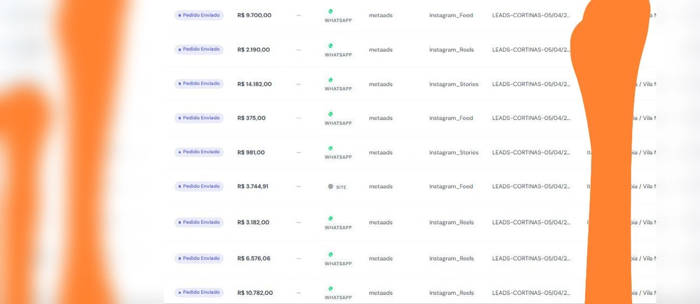
Task: Select metaads in the R$ 14.182,00 row
Action: click(x=381, y=84)
